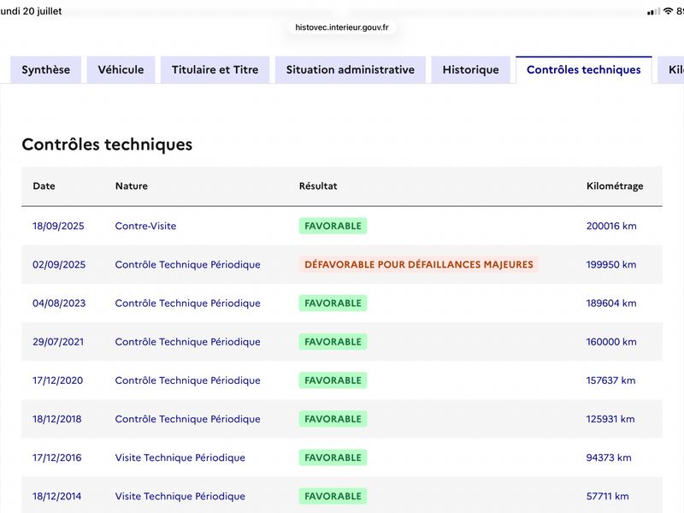The height and width of the screenshot is (513, 684).
Task: Click the Nature column header
Action: click(132, 186)
